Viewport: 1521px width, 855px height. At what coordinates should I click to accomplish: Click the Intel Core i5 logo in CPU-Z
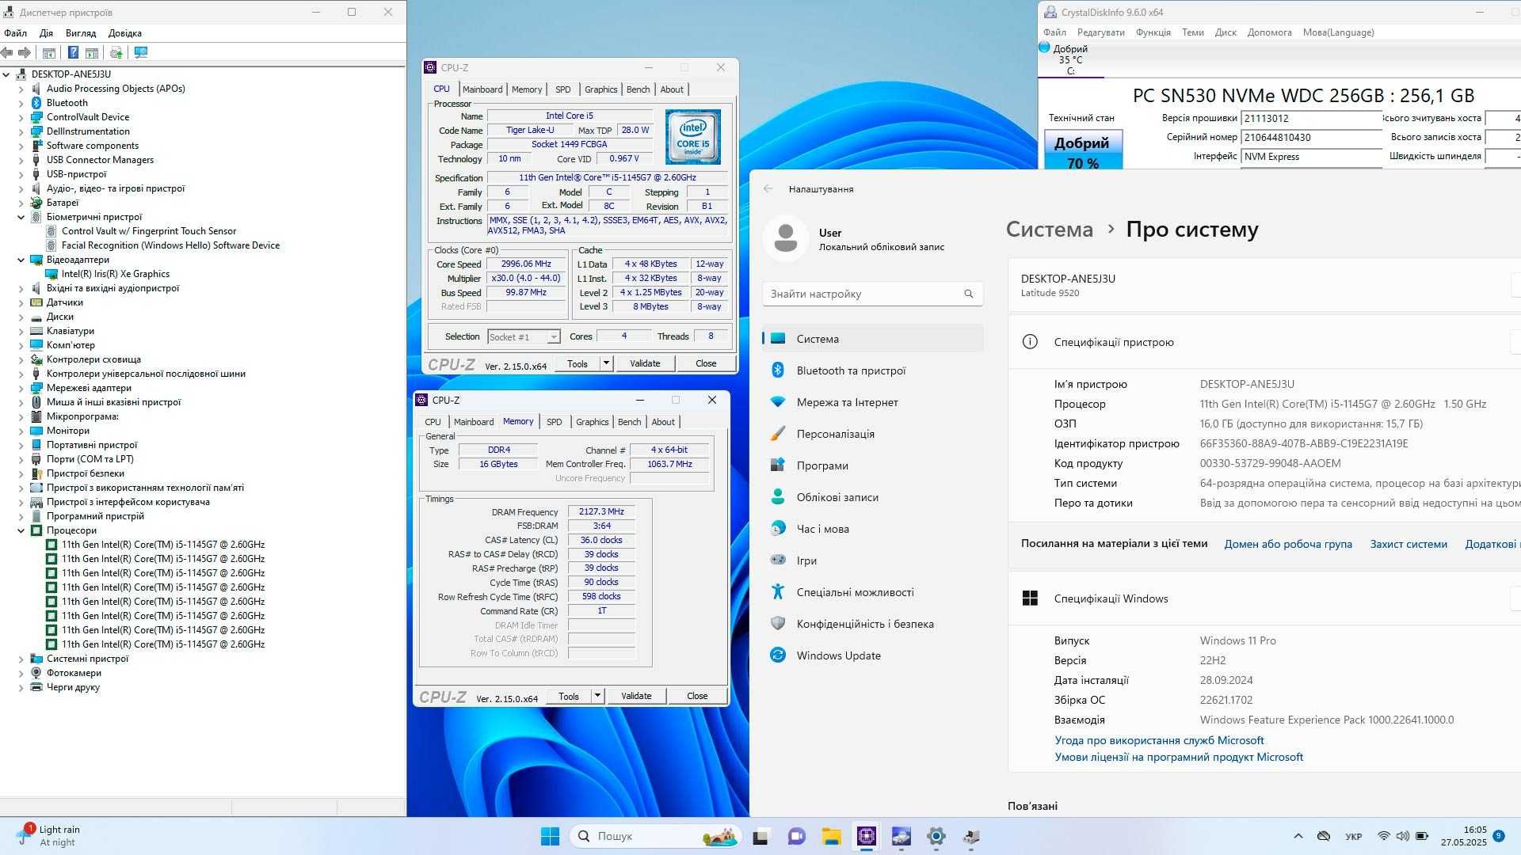coord(693,137)
